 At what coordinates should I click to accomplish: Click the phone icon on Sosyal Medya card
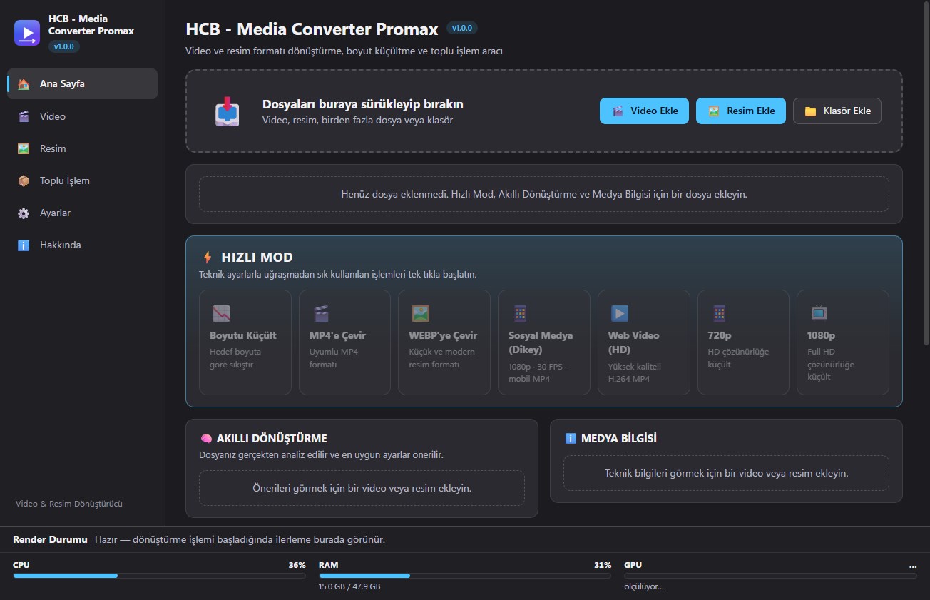520,313
